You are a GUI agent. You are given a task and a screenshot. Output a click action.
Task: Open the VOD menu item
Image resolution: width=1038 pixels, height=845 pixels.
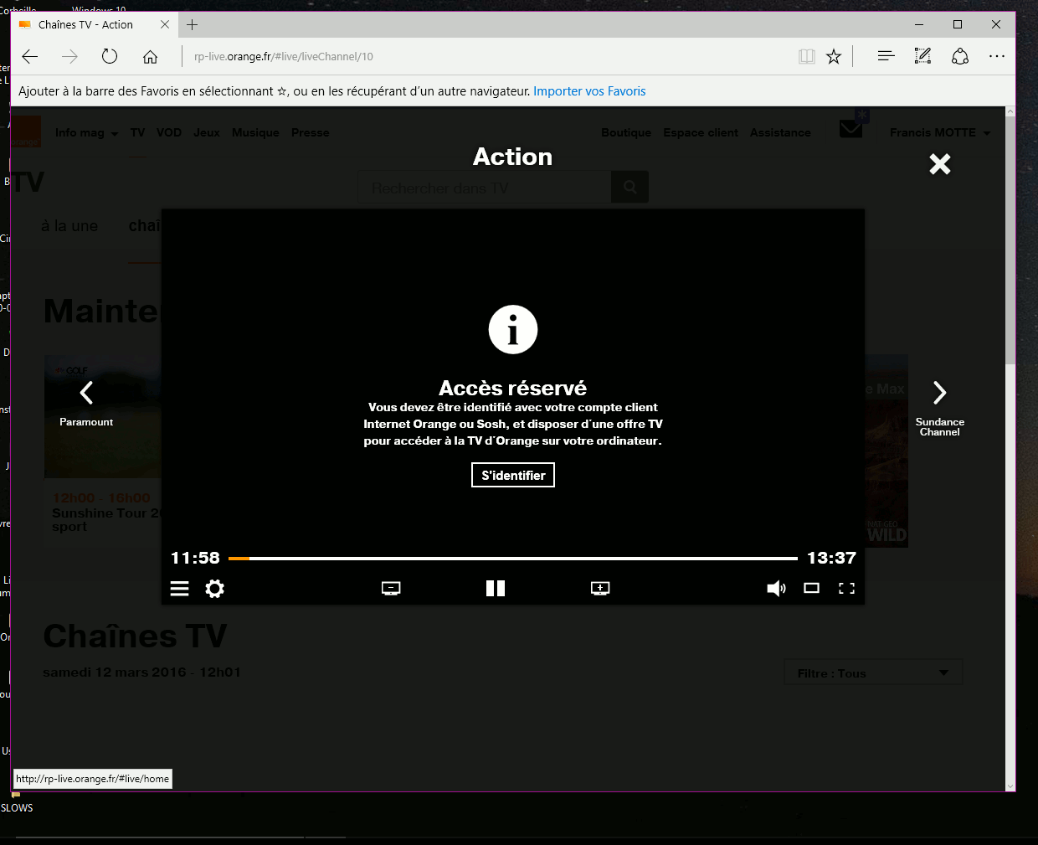coord(169,132)
